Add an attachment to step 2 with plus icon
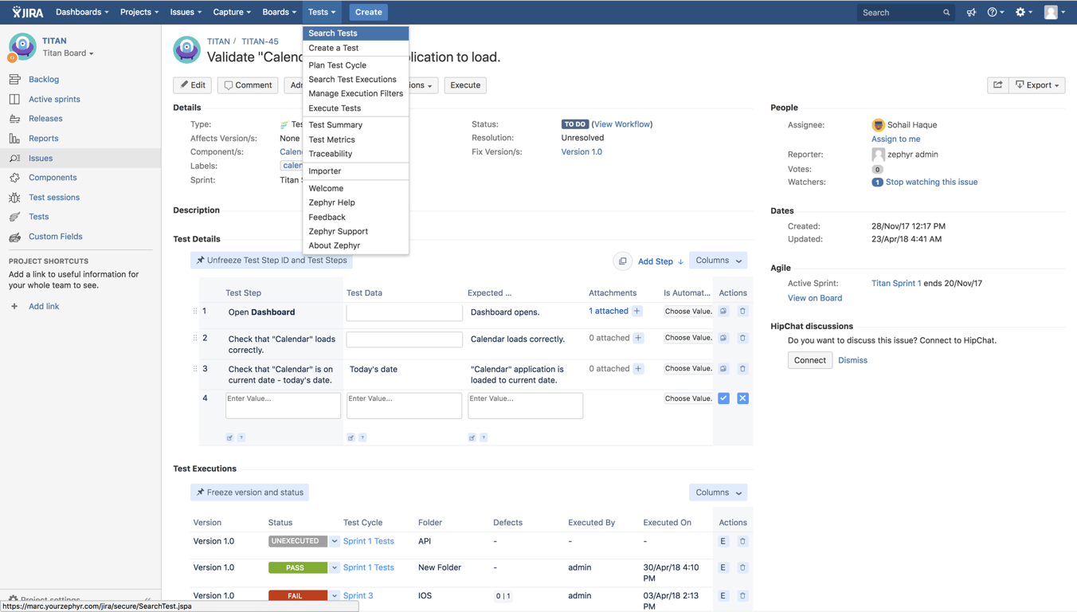Viewport: 1077px width, 612px height. (638, 338)
